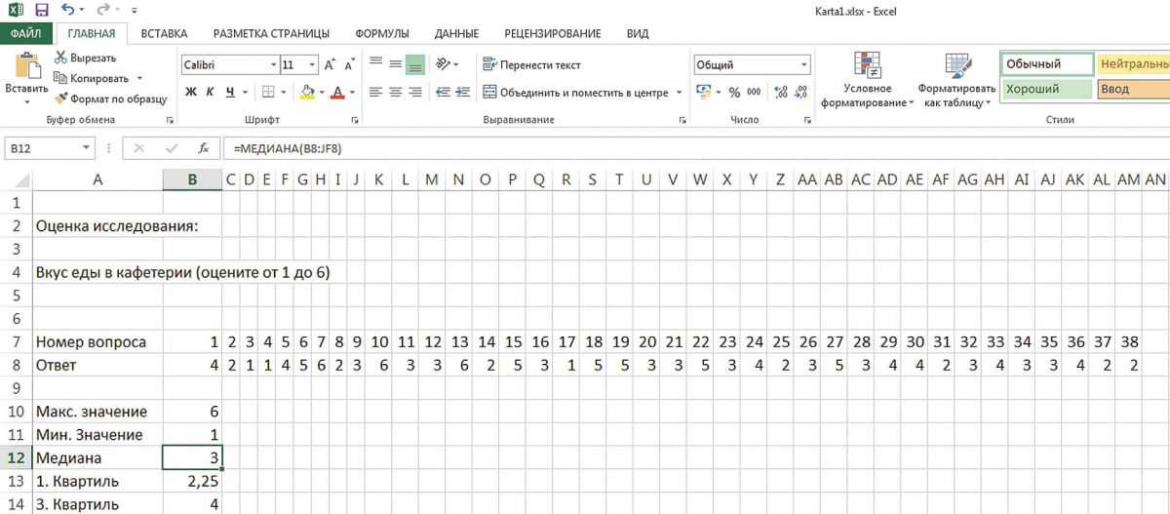Open the Name Box dropdown arrow
The height and width of the screenshot is (514, 1170).
point(88,149)
